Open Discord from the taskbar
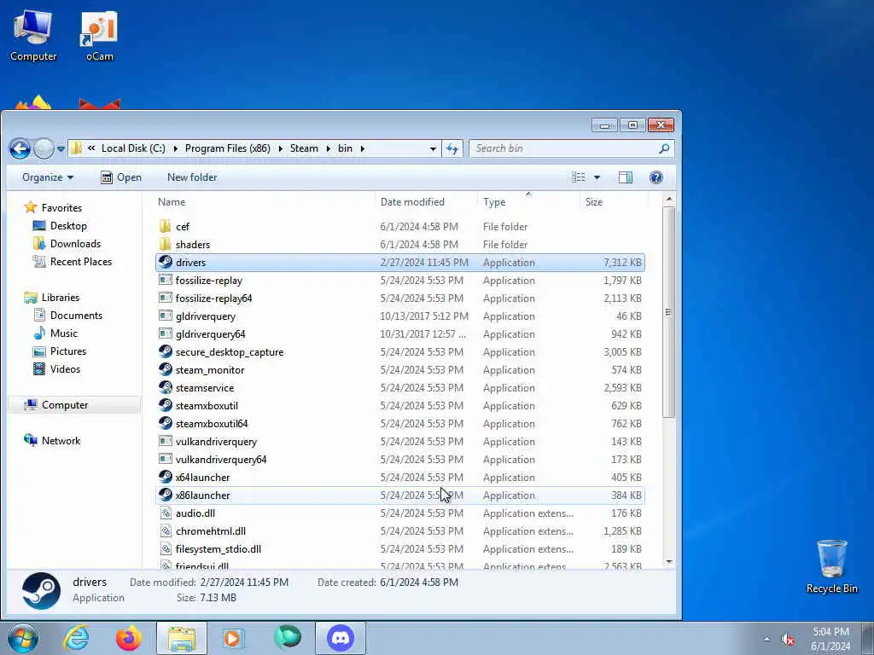Image resolution: width=874 pixels, height=655 pixels. click(x=341, y=638)
